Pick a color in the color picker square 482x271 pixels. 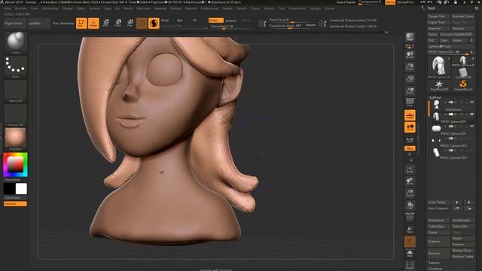point(15,164)
